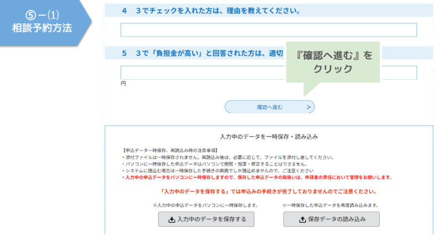Screen dimensions: 443x242
Task: Select note システムに読込む場合は line
Action: [218, 171]
